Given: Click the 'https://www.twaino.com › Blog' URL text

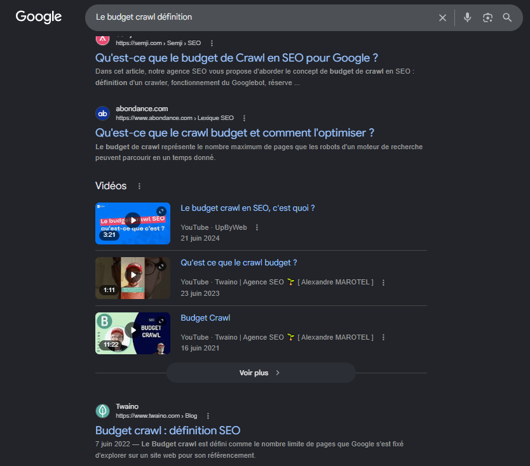Looking at the screenshot, I should [156, 416].
